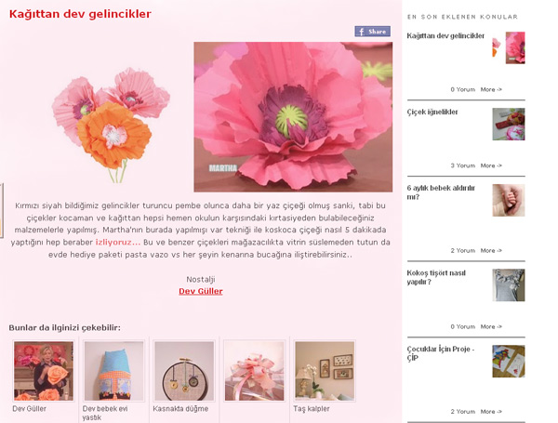Follow the 'Dev Güller' underlined link
This screenshot has height=423, width=558.
click(201, 291)
